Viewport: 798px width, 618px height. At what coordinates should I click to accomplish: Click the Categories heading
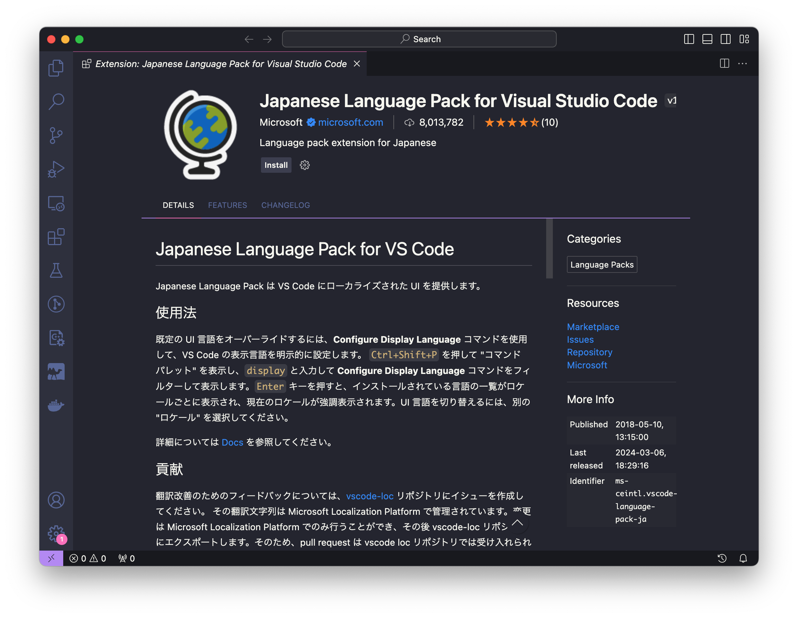tap(593, 239)
